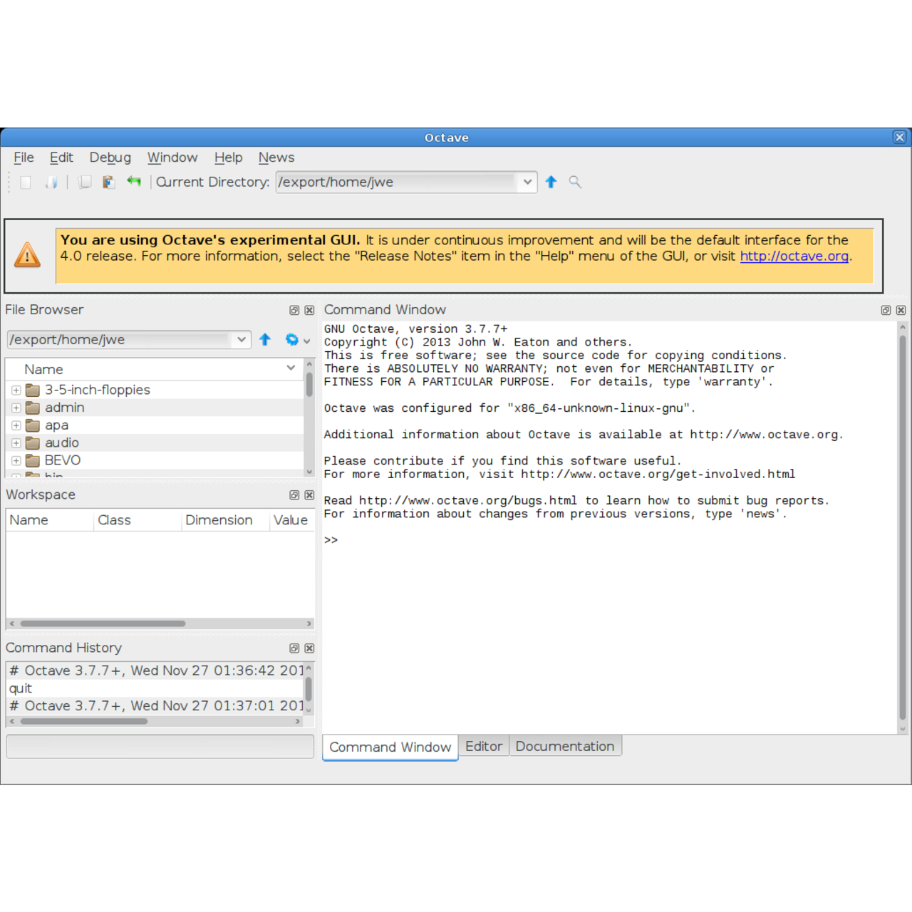Undock the Workspace panel
Screen dimensions: 912x912
tap(294, 495)
